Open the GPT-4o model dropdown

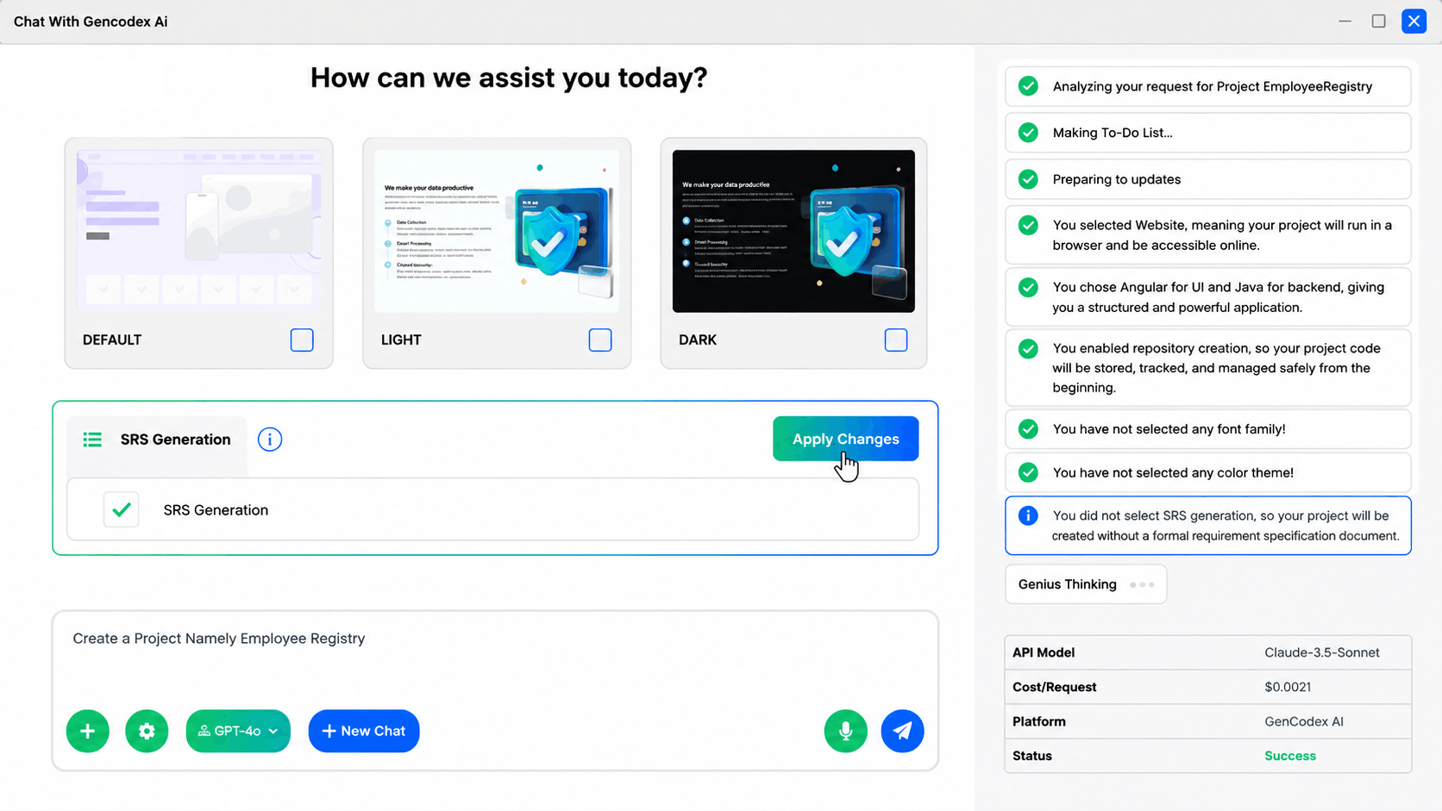[x=238, y=731]
